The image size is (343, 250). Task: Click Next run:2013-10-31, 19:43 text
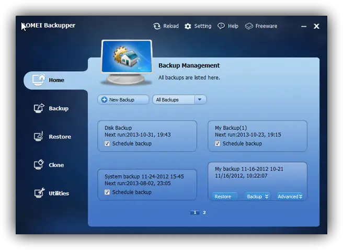pos(138,134)
